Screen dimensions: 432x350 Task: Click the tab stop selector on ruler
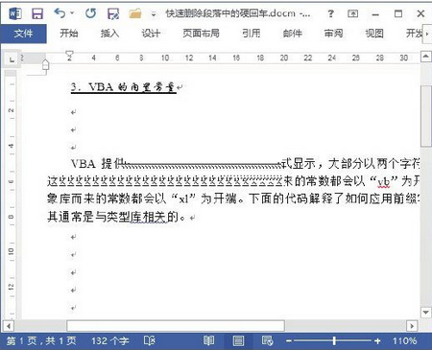(12, 59)
